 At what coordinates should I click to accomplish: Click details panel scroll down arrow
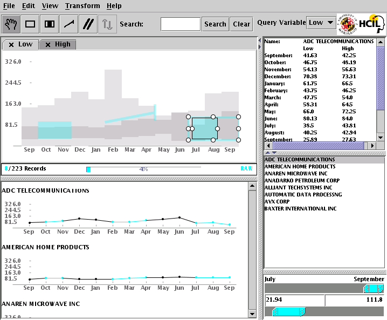[381, 138]
